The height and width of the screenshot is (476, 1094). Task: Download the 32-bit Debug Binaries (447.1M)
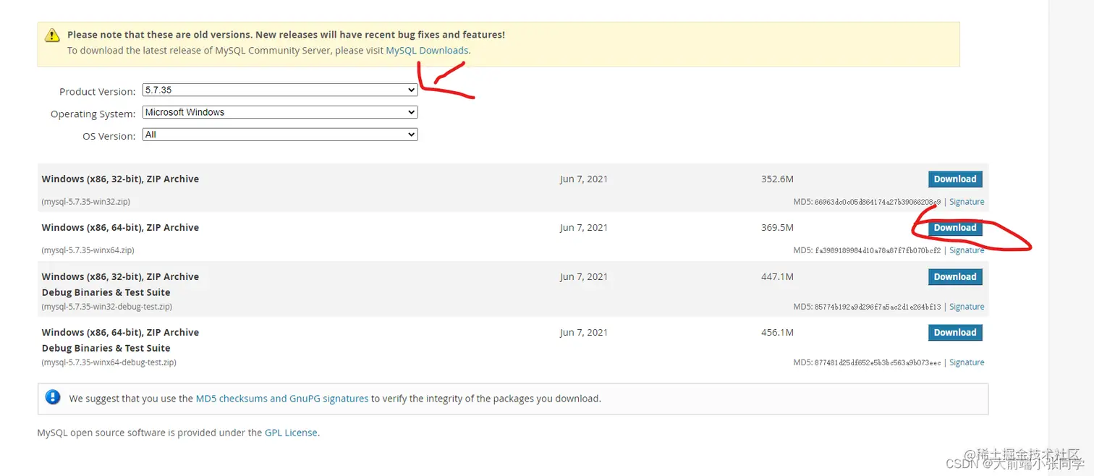955,277
